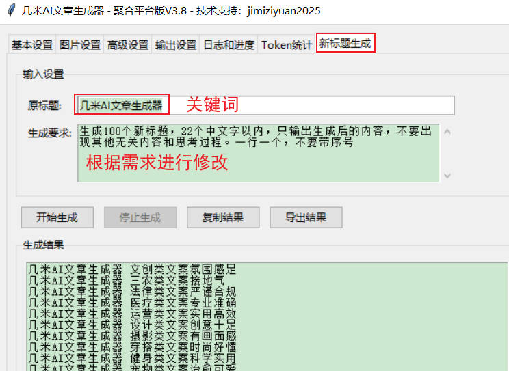Open the 图片设置 tab
509x371 pixels.
[80, 45]
